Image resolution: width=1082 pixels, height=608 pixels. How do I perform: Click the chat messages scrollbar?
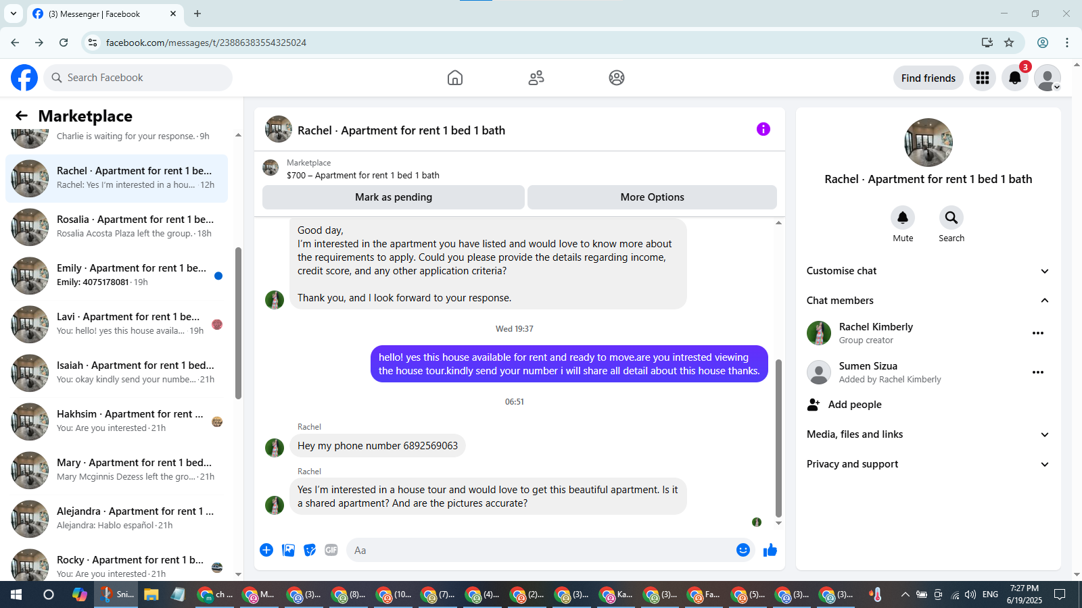[778, 438]
